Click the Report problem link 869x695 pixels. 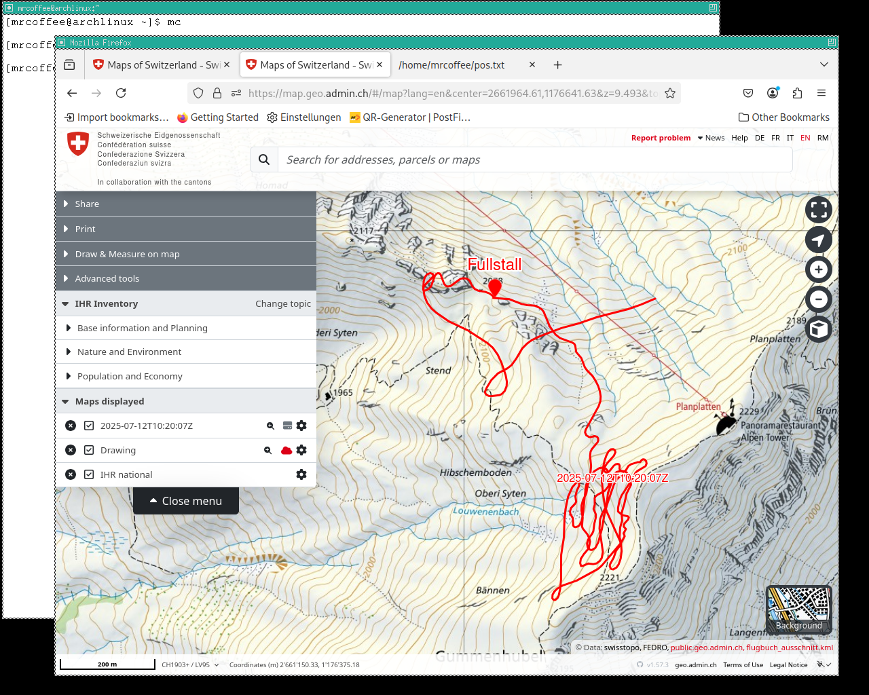tap(661, 138)
